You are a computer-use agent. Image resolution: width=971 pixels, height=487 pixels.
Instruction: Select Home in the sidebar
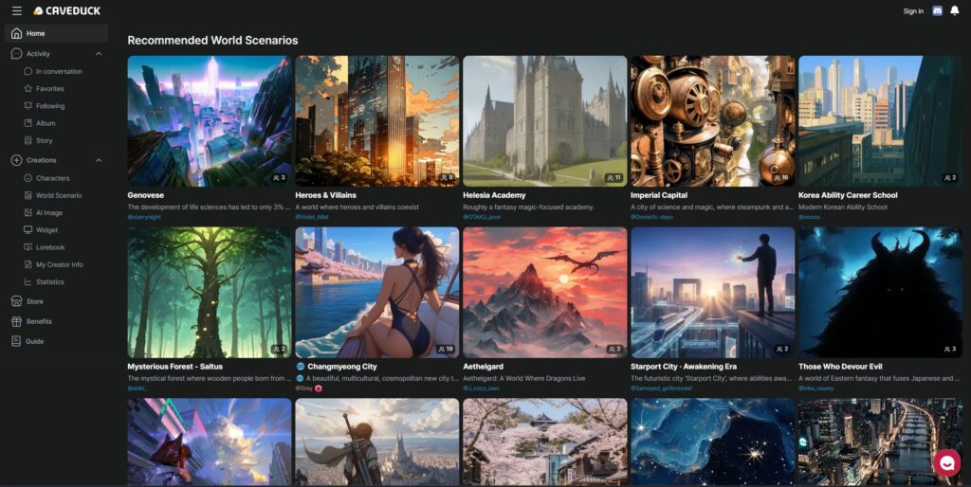click(x=56, y=33)
